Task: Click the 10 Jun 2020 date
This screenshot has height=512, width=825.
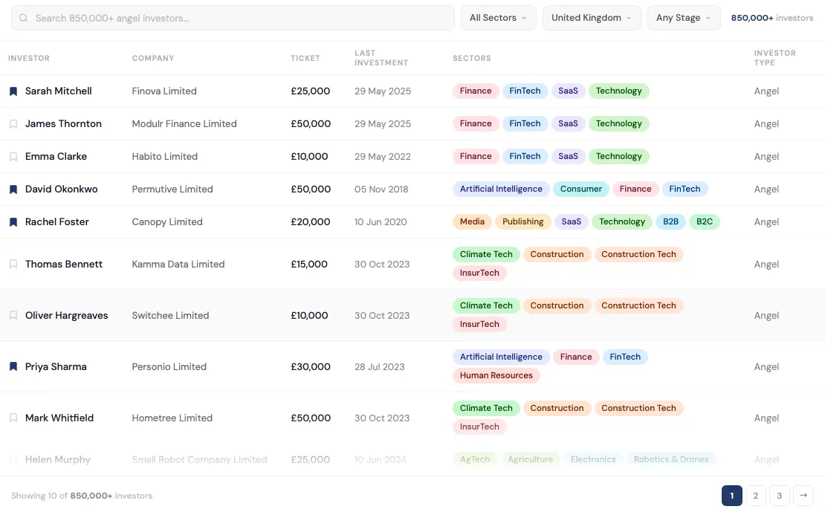Action: [x=381, y=221]
